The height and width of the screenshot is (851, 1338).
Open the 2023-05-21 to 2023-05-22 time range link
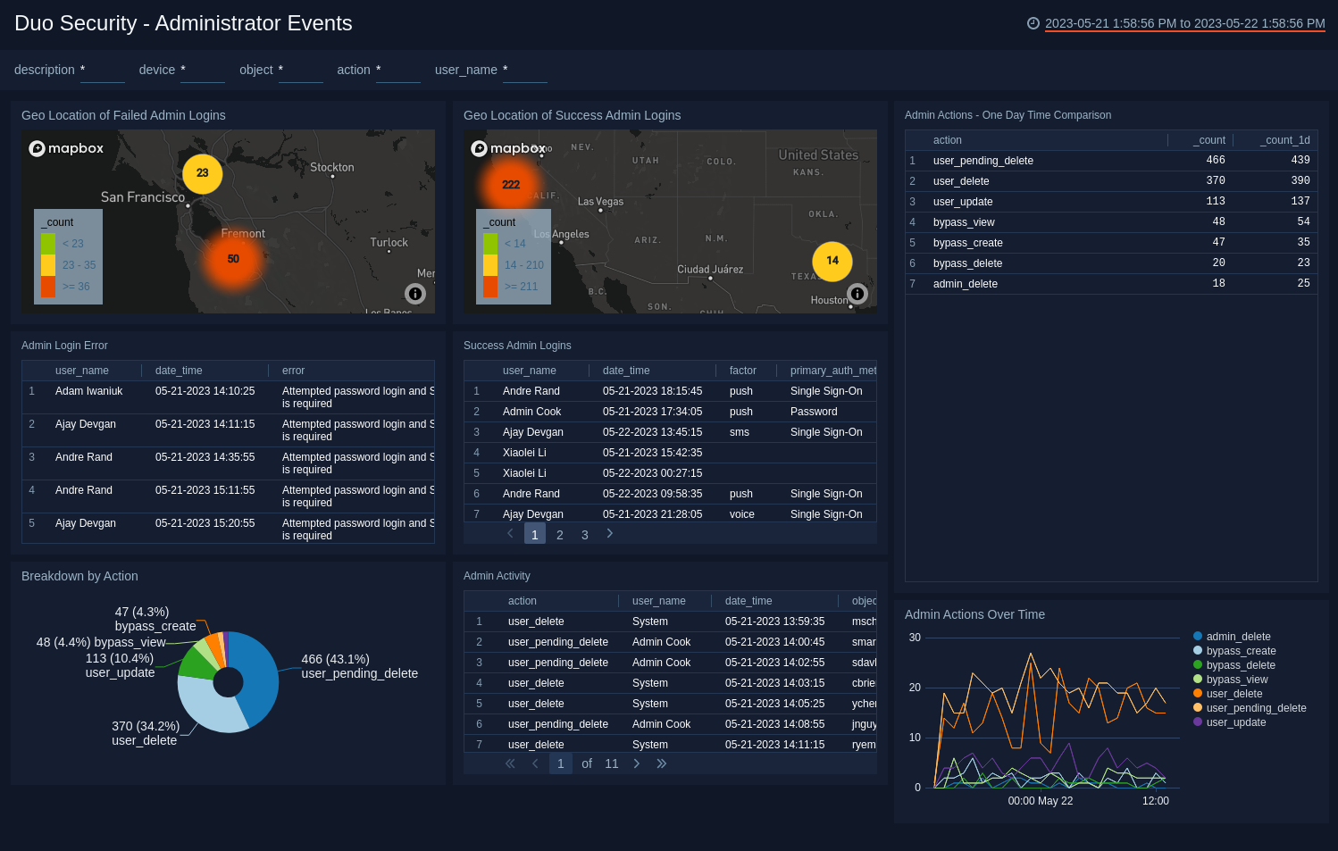[1183, 24]
